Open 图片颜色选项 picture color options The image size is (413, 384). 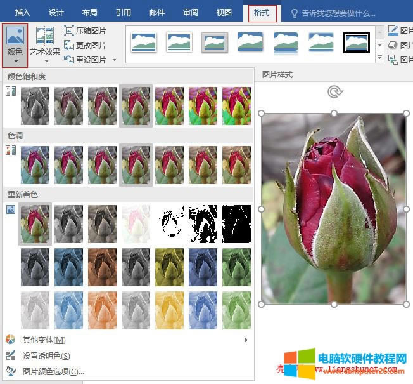click(53, 371)
